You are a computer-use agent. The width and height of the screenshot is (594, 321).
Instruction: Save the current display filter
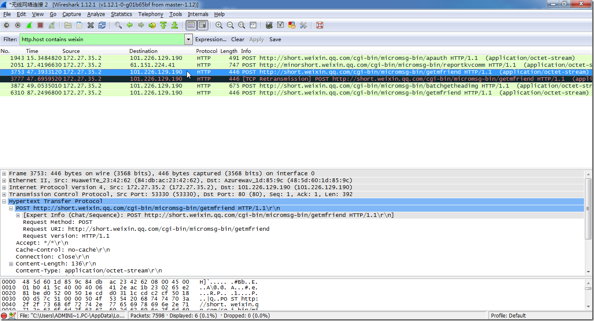tap(275, 39)
